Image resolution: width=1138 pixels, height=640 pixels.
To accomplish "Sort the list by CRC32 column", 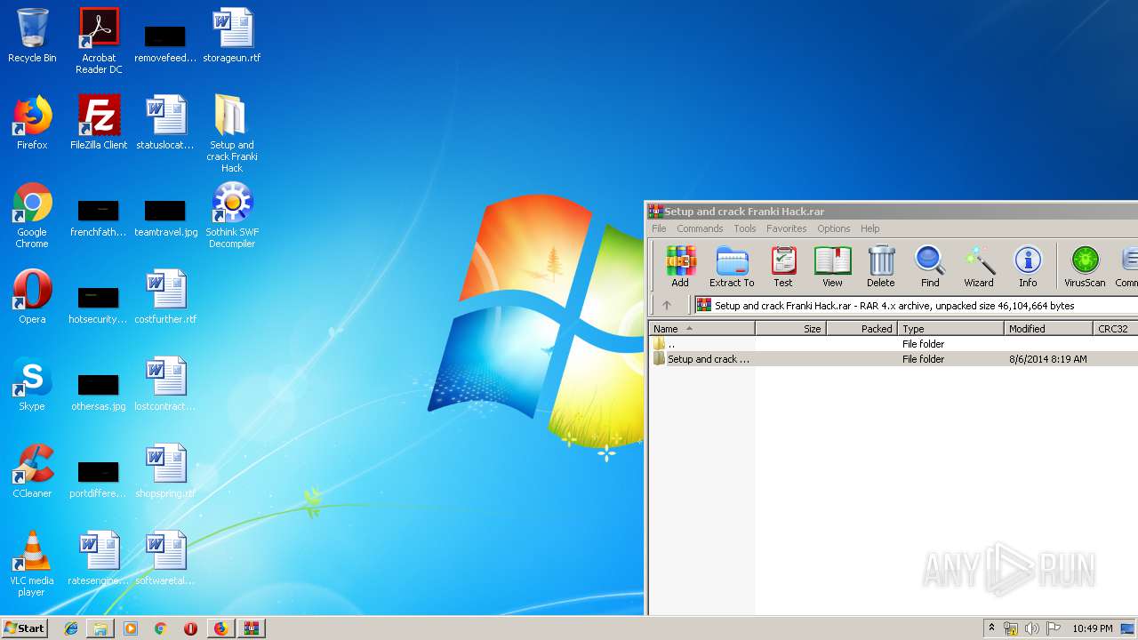I will (1116, 329).
